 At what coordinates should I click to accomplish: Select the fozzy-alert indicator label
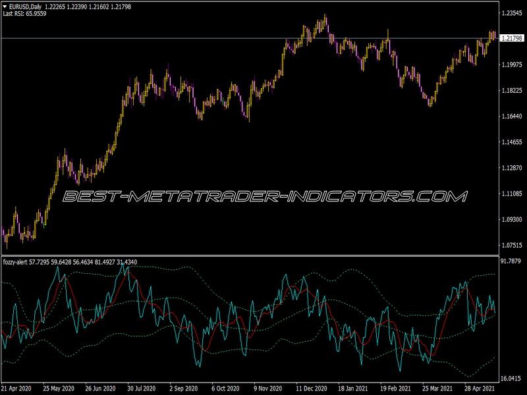(15, 262)
